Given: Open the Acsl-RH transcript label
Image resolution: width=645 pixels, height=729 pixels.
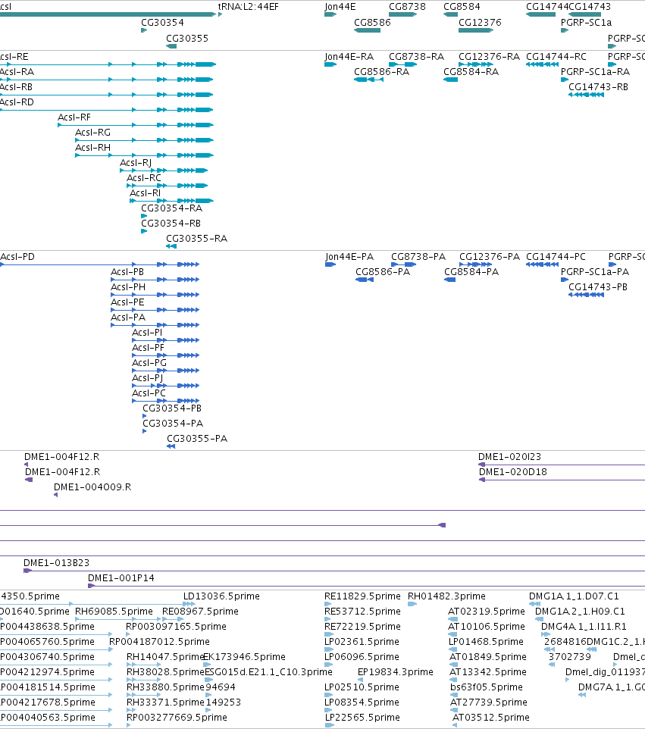Looking at the screenshot, I should [92, 147].
